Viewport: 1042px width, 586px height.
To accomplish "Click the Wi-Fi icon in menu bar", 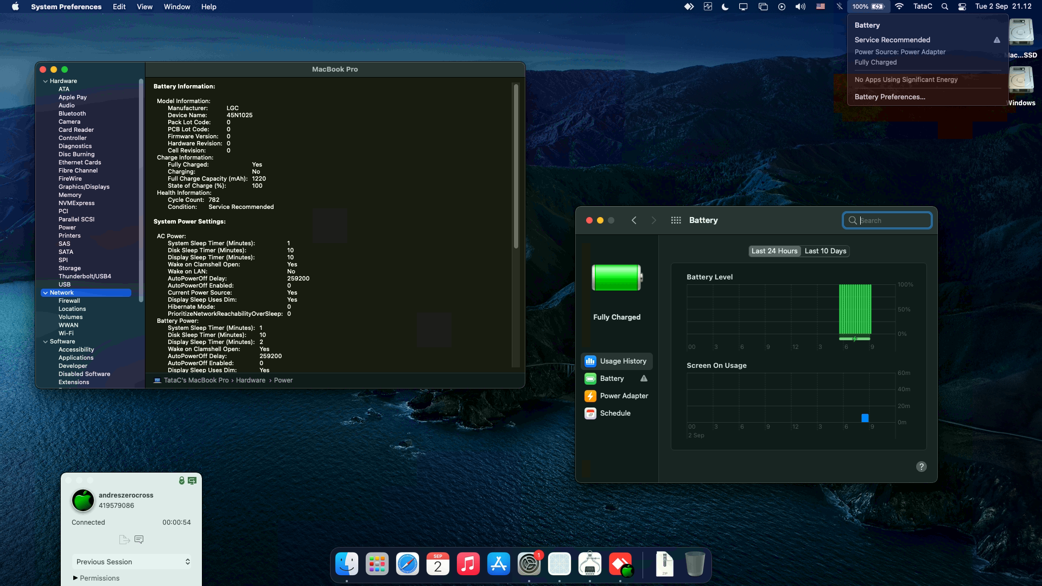I will [x=899, y=7].
